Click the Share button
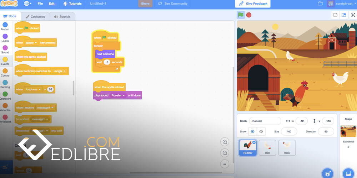 [145, 4]
